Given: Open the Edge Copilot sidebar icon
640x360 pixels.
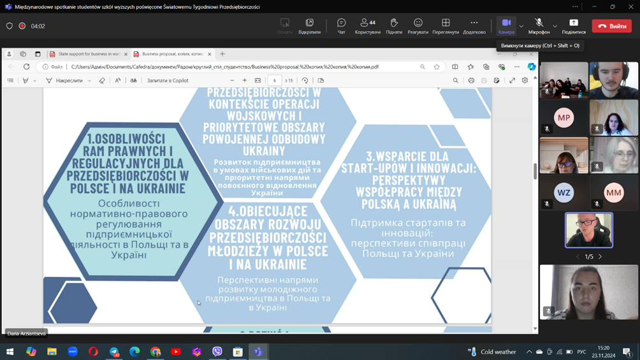Looking at the screenshot, I should [x=532, y=67].
